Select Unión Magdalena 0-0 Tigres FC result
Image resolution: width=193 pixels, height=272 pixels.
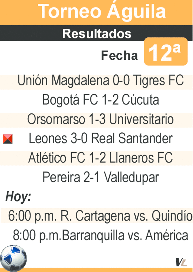pyautogui.click(x=101, y=81)
